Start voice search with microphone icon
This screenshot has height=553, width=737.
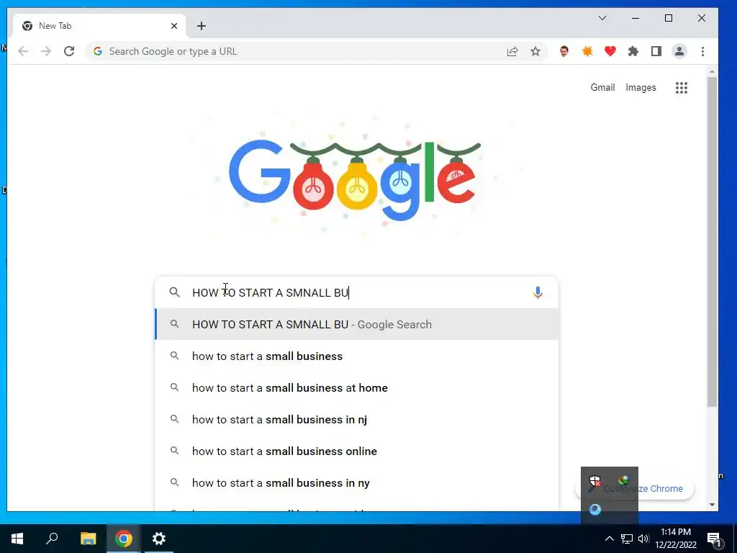[538, 292]
